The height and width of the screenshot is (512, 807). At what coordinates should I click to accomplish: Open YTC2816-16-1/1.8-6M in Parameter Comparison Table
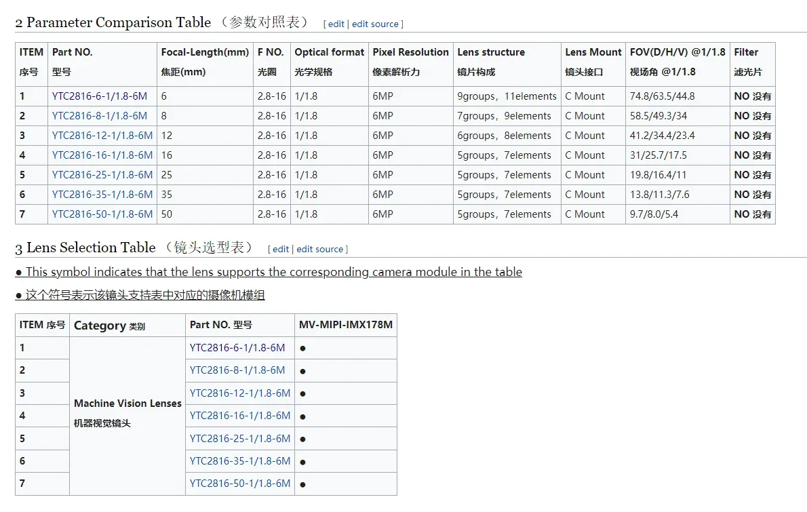102,155
